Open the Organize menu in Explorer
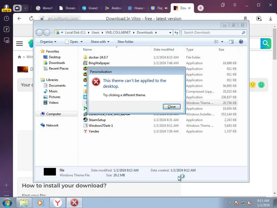277x208 pixels. (48, 42)
